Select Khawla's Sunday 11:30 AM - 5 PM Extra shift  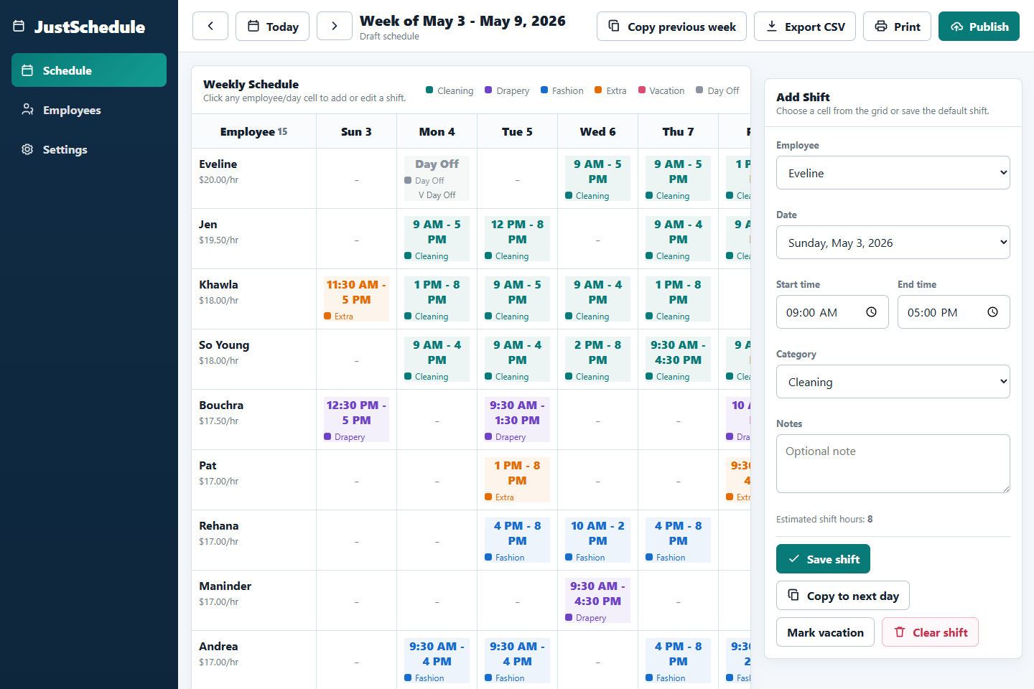356,299
